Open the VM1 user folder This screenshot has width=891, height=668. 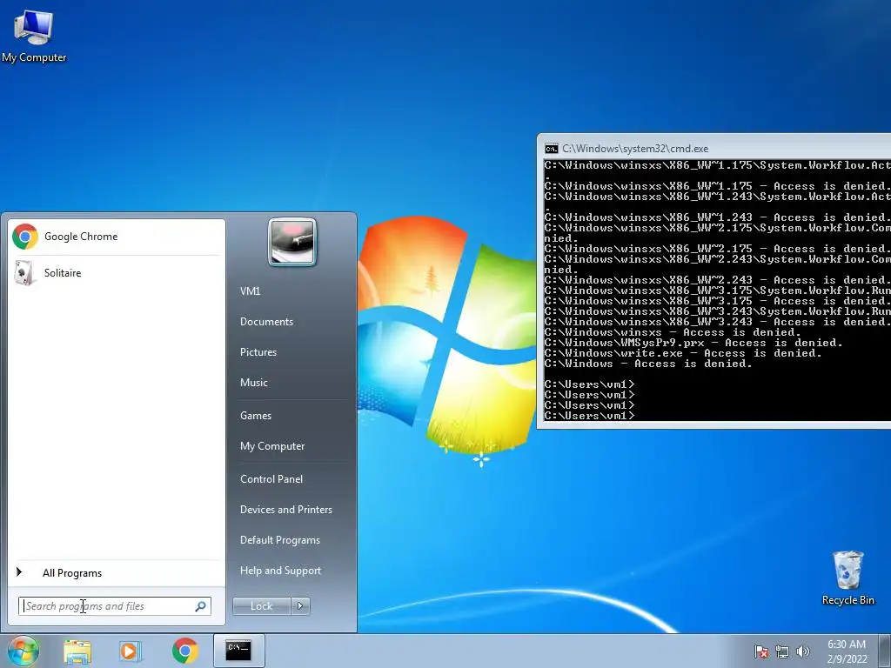250,291
